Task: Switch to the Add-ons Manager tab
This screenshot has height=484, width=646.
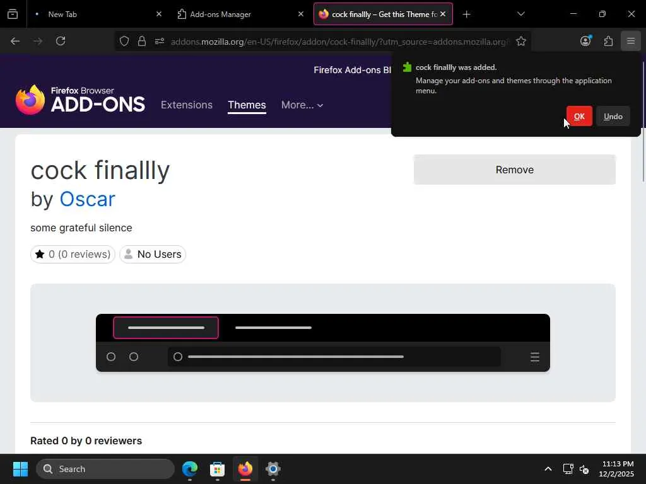Action: pos(240,14)
